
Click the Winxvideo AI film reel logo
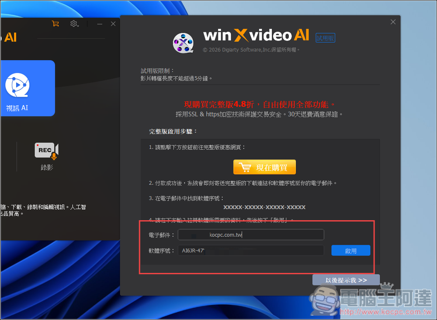pos(183,43)
